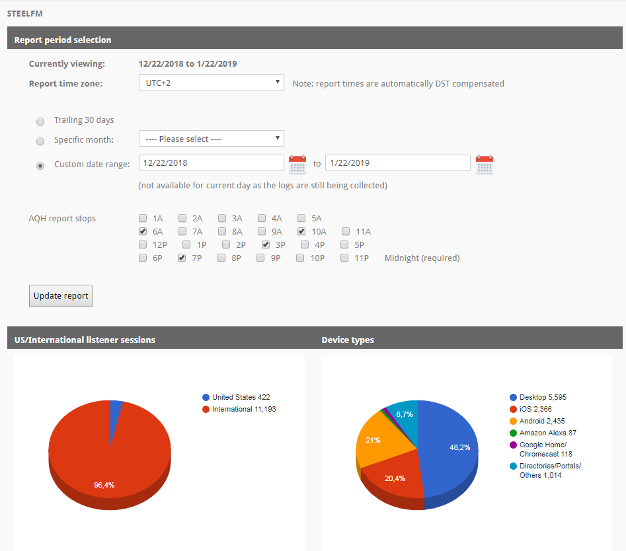Select the Trailing 30 days option
626x551 pixels.
tap(41, 121)
